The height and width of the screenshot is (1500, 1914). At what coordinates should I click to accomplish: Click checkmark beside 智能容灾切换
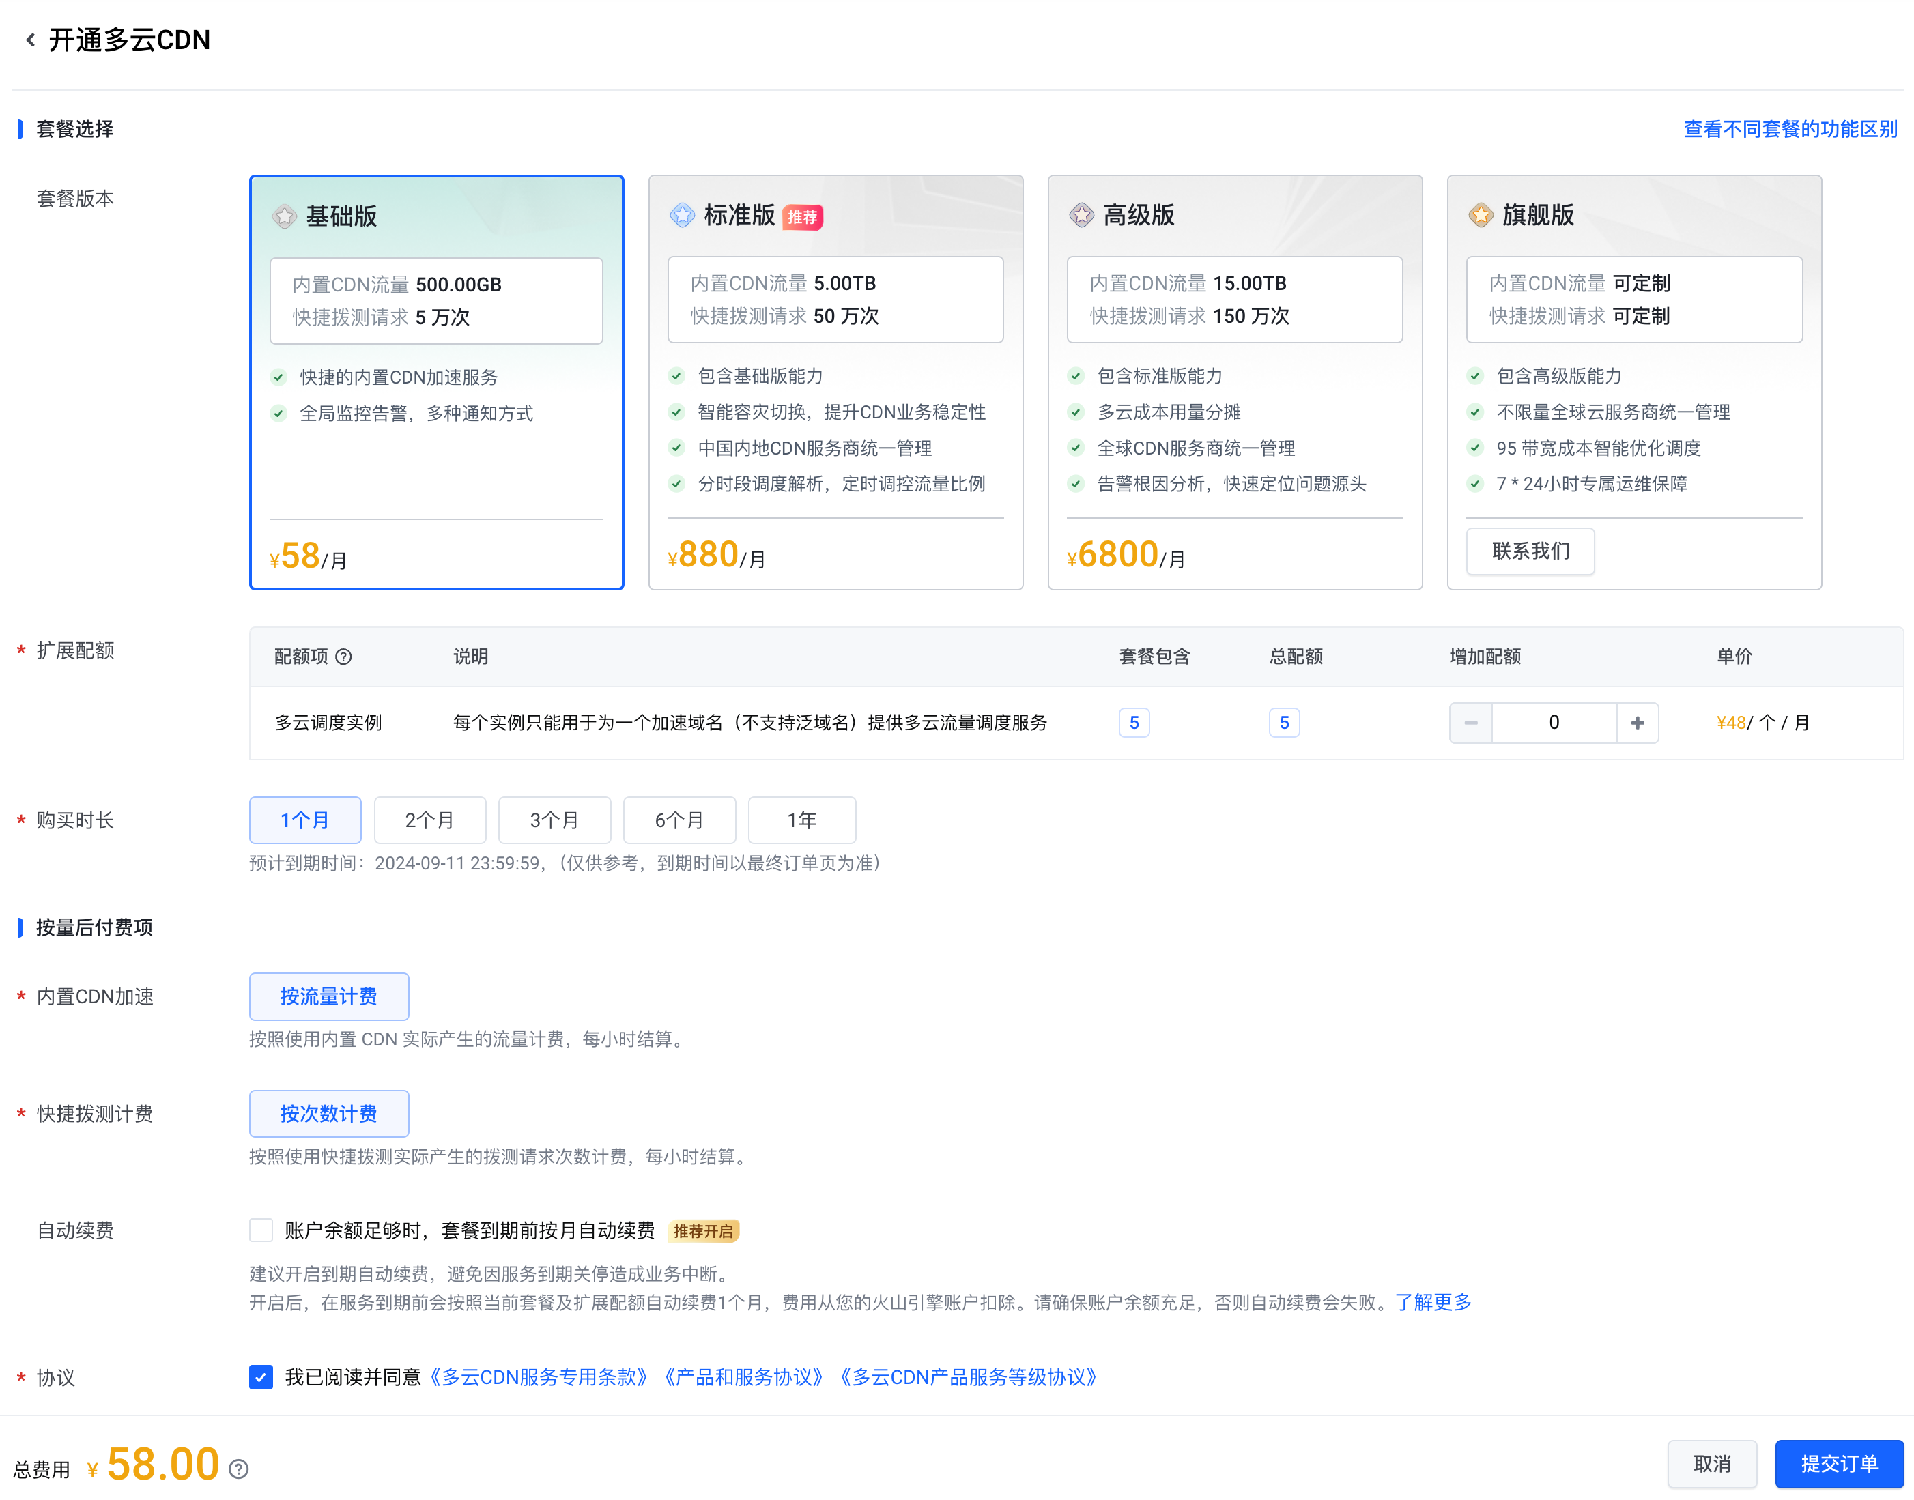(x=676, y=412)
